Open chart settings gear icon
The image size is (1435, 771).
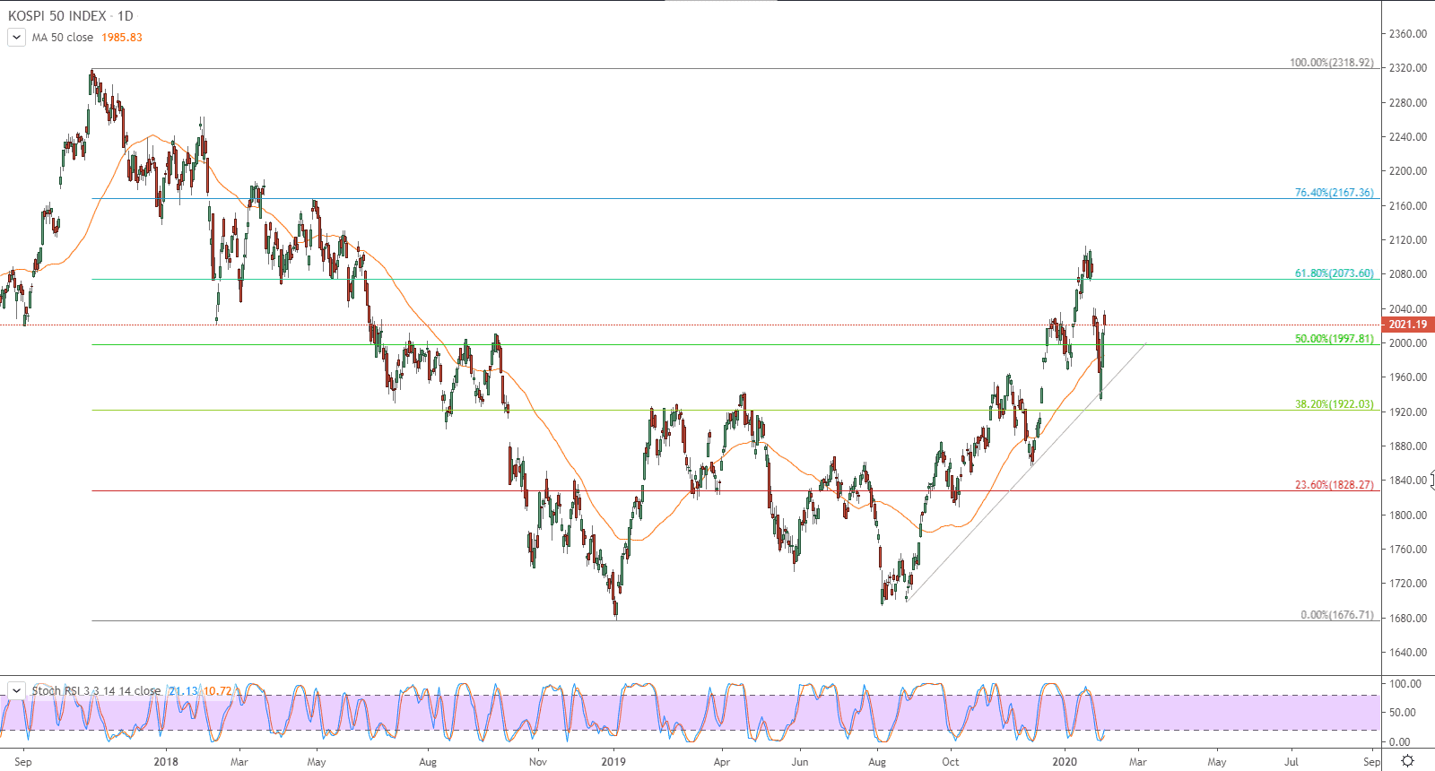click(x=1407, y=761)
